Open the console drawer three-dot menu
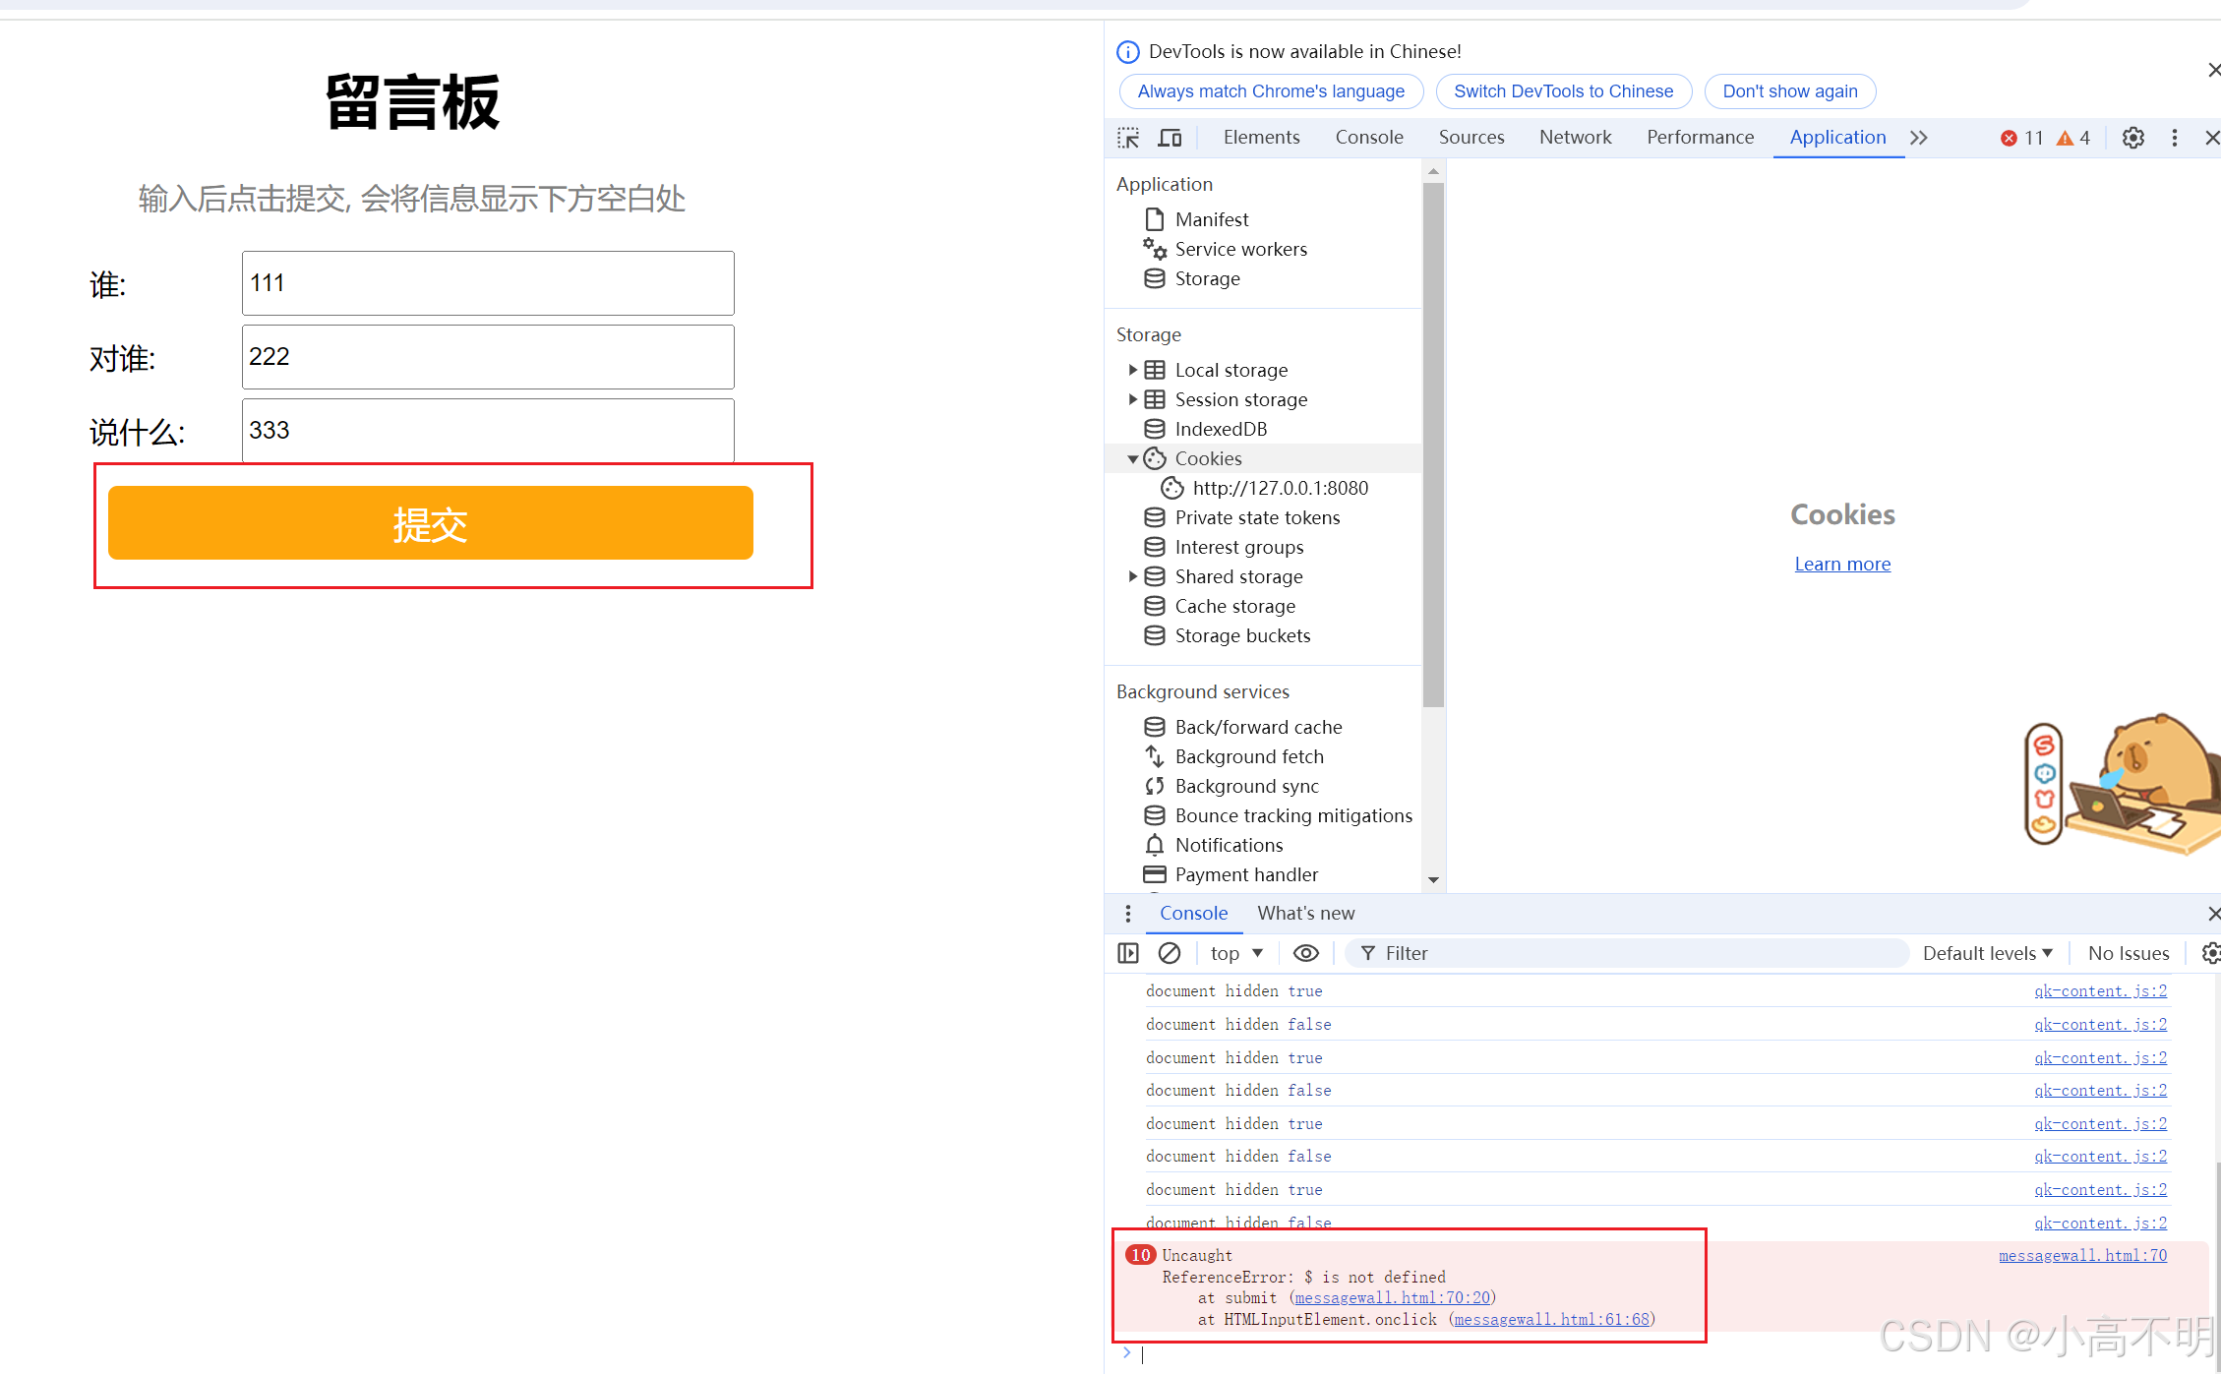The width and height of the screenshot is (2221, 1374). coord(1128,914)
